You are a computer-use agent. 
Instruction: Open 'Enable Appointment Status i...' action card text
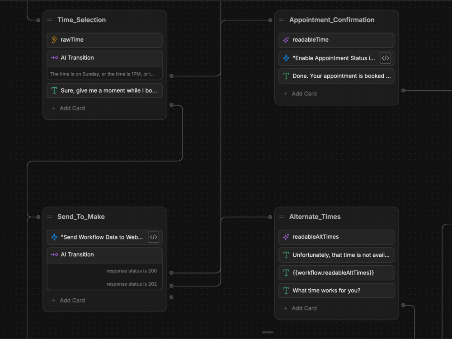point(334,58)
